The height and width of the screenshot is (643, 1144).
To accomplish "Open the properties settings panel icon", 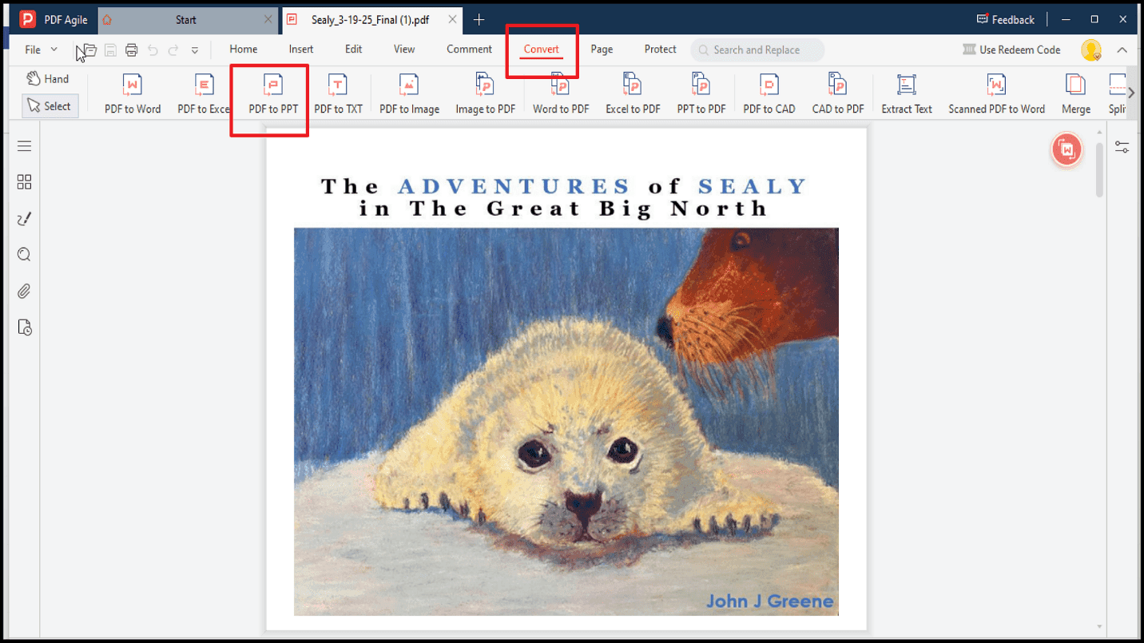I will pos(1122,147).
